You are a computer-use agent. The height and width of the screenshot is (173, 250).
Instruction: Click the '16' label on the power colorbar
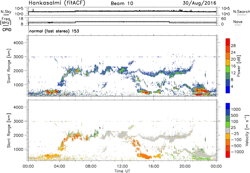(x=233, y=66)
